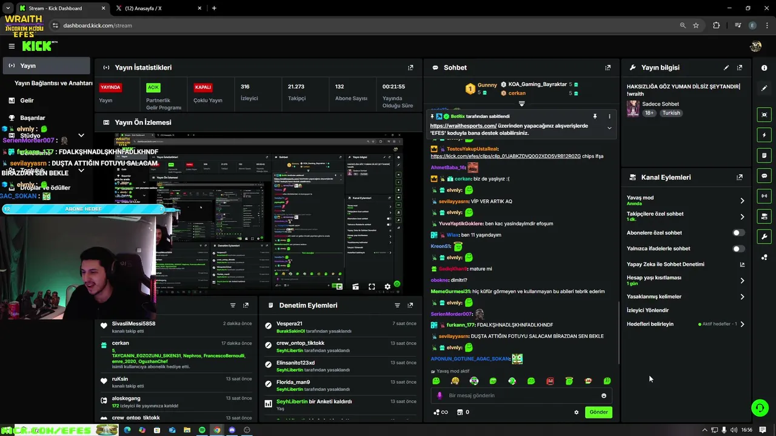Pop out the activity feed panel
Image resolution: width=776 pixels, height=436 pixels.
246,305
